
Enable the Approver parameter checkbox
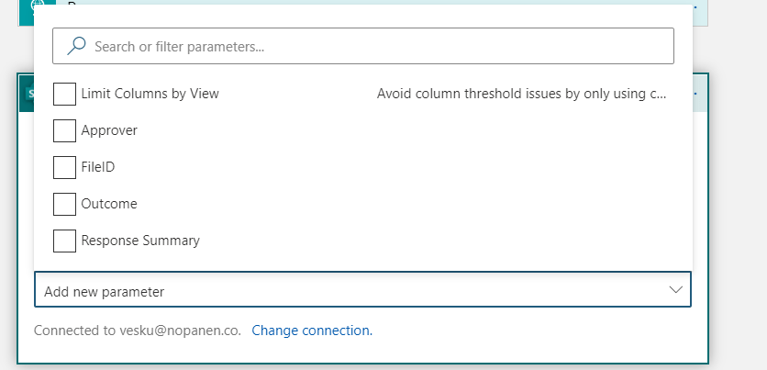[x=64, y=130]
